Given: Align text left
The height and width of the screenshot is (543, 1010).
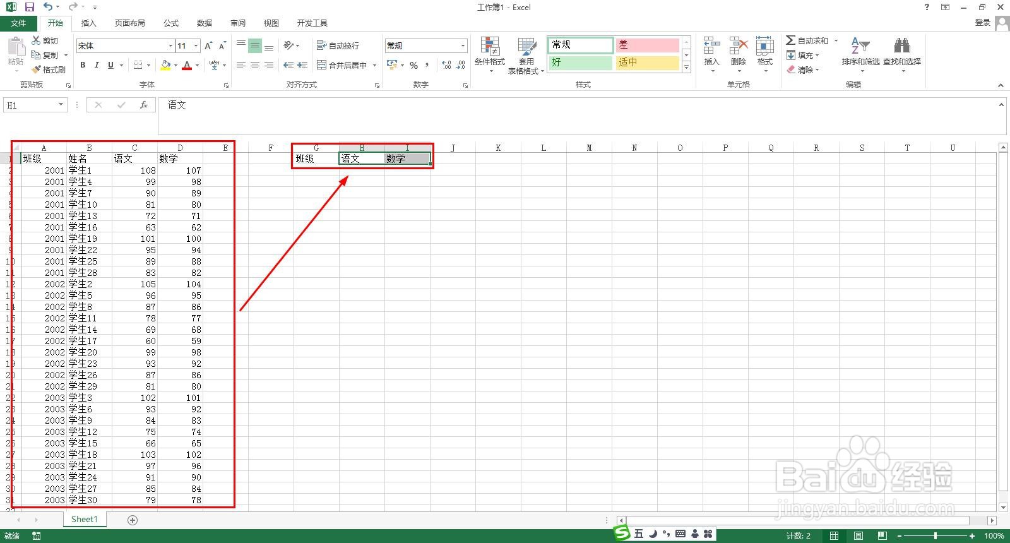Looking at the screenshot, I should (x=241, y=65).
